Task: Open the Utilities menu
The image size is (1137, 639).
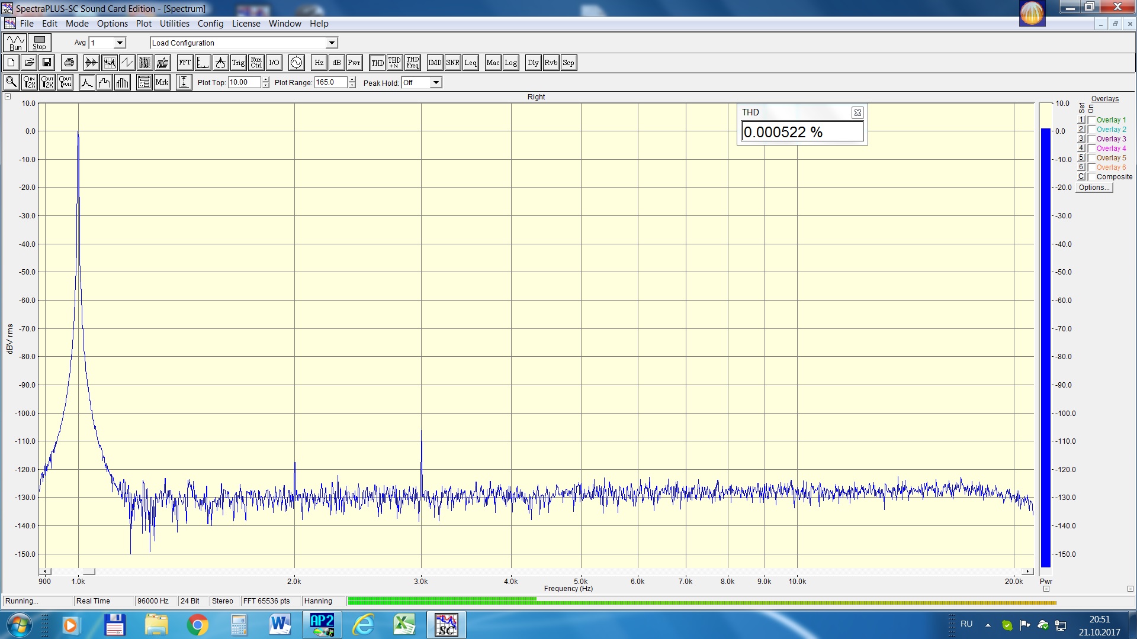Action: click(174, 24)
